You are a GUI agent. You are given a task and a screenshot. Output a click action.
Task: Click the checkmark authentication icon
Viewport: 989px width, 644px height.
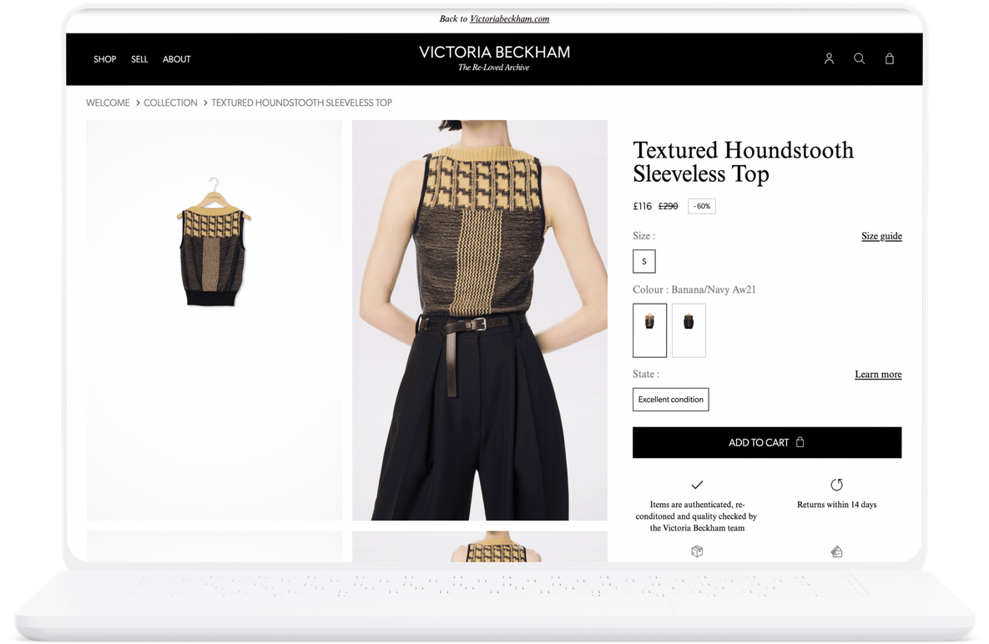pyautogui.click(x=697, y=485)
